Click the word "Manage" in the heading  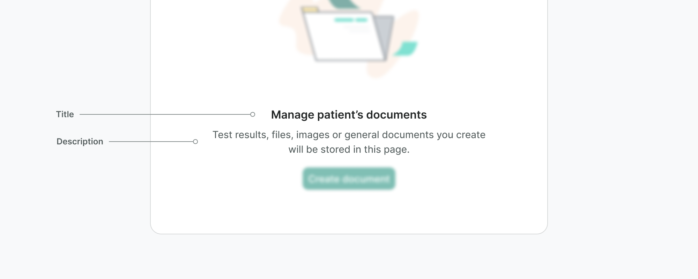click(x=292, y=115)
